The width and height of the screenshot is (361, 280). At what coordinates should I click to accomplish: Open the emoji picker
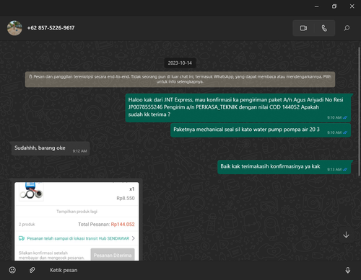pos(12,270)
